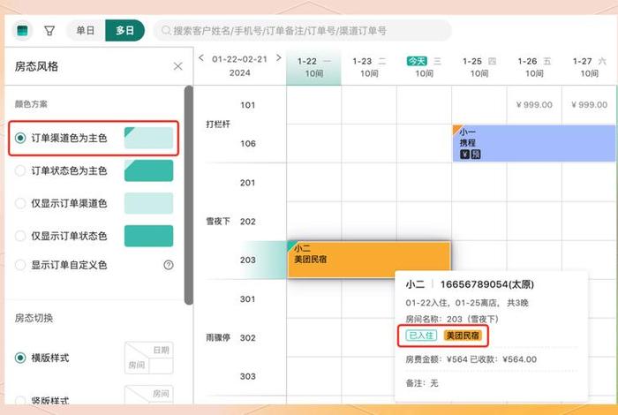
Task: Select the 1-26 date column header
Action: [x=534, y=67]
